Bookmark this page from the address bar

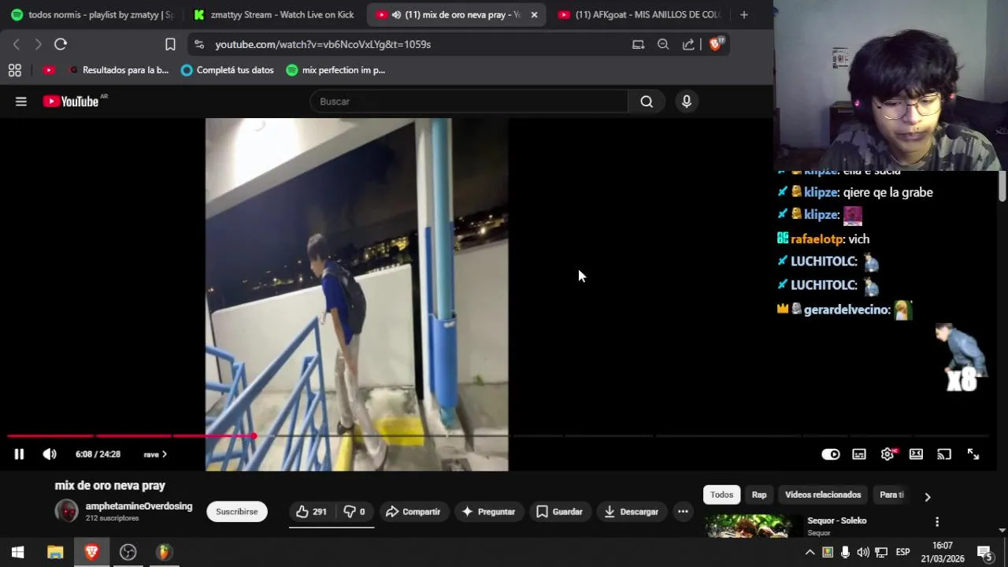pos(170,45)
